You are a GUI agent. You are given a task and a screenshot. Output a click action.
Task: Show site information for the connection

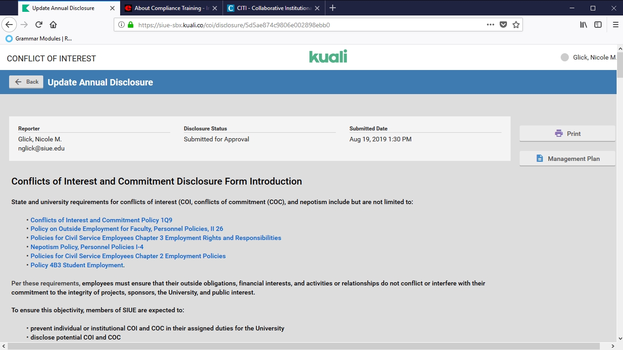[122, 25]
